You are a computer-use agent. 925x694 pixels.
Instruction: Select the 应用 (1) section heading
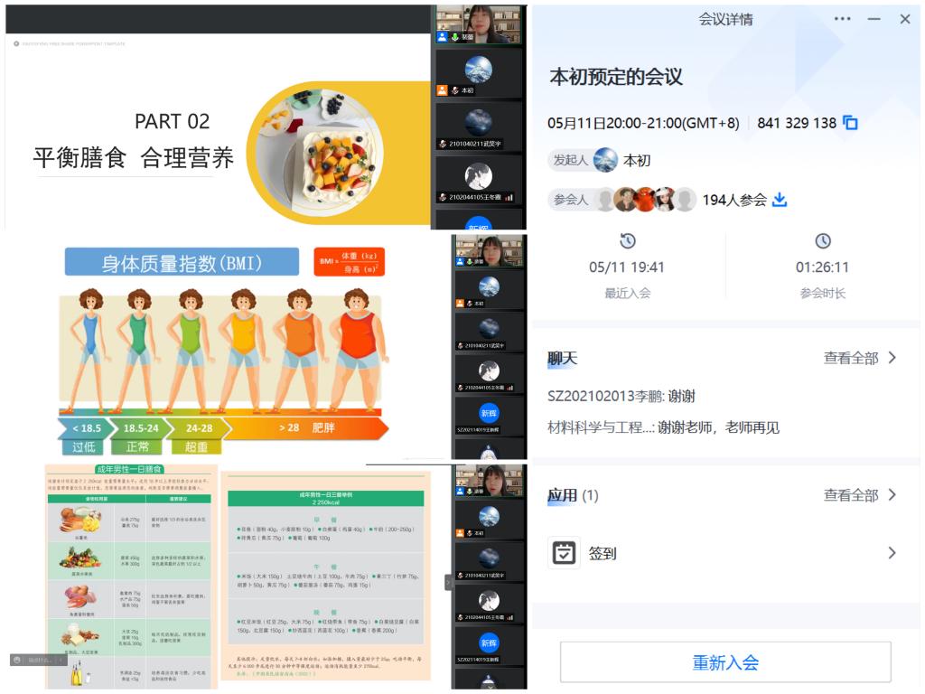click(x=573, y=495)
